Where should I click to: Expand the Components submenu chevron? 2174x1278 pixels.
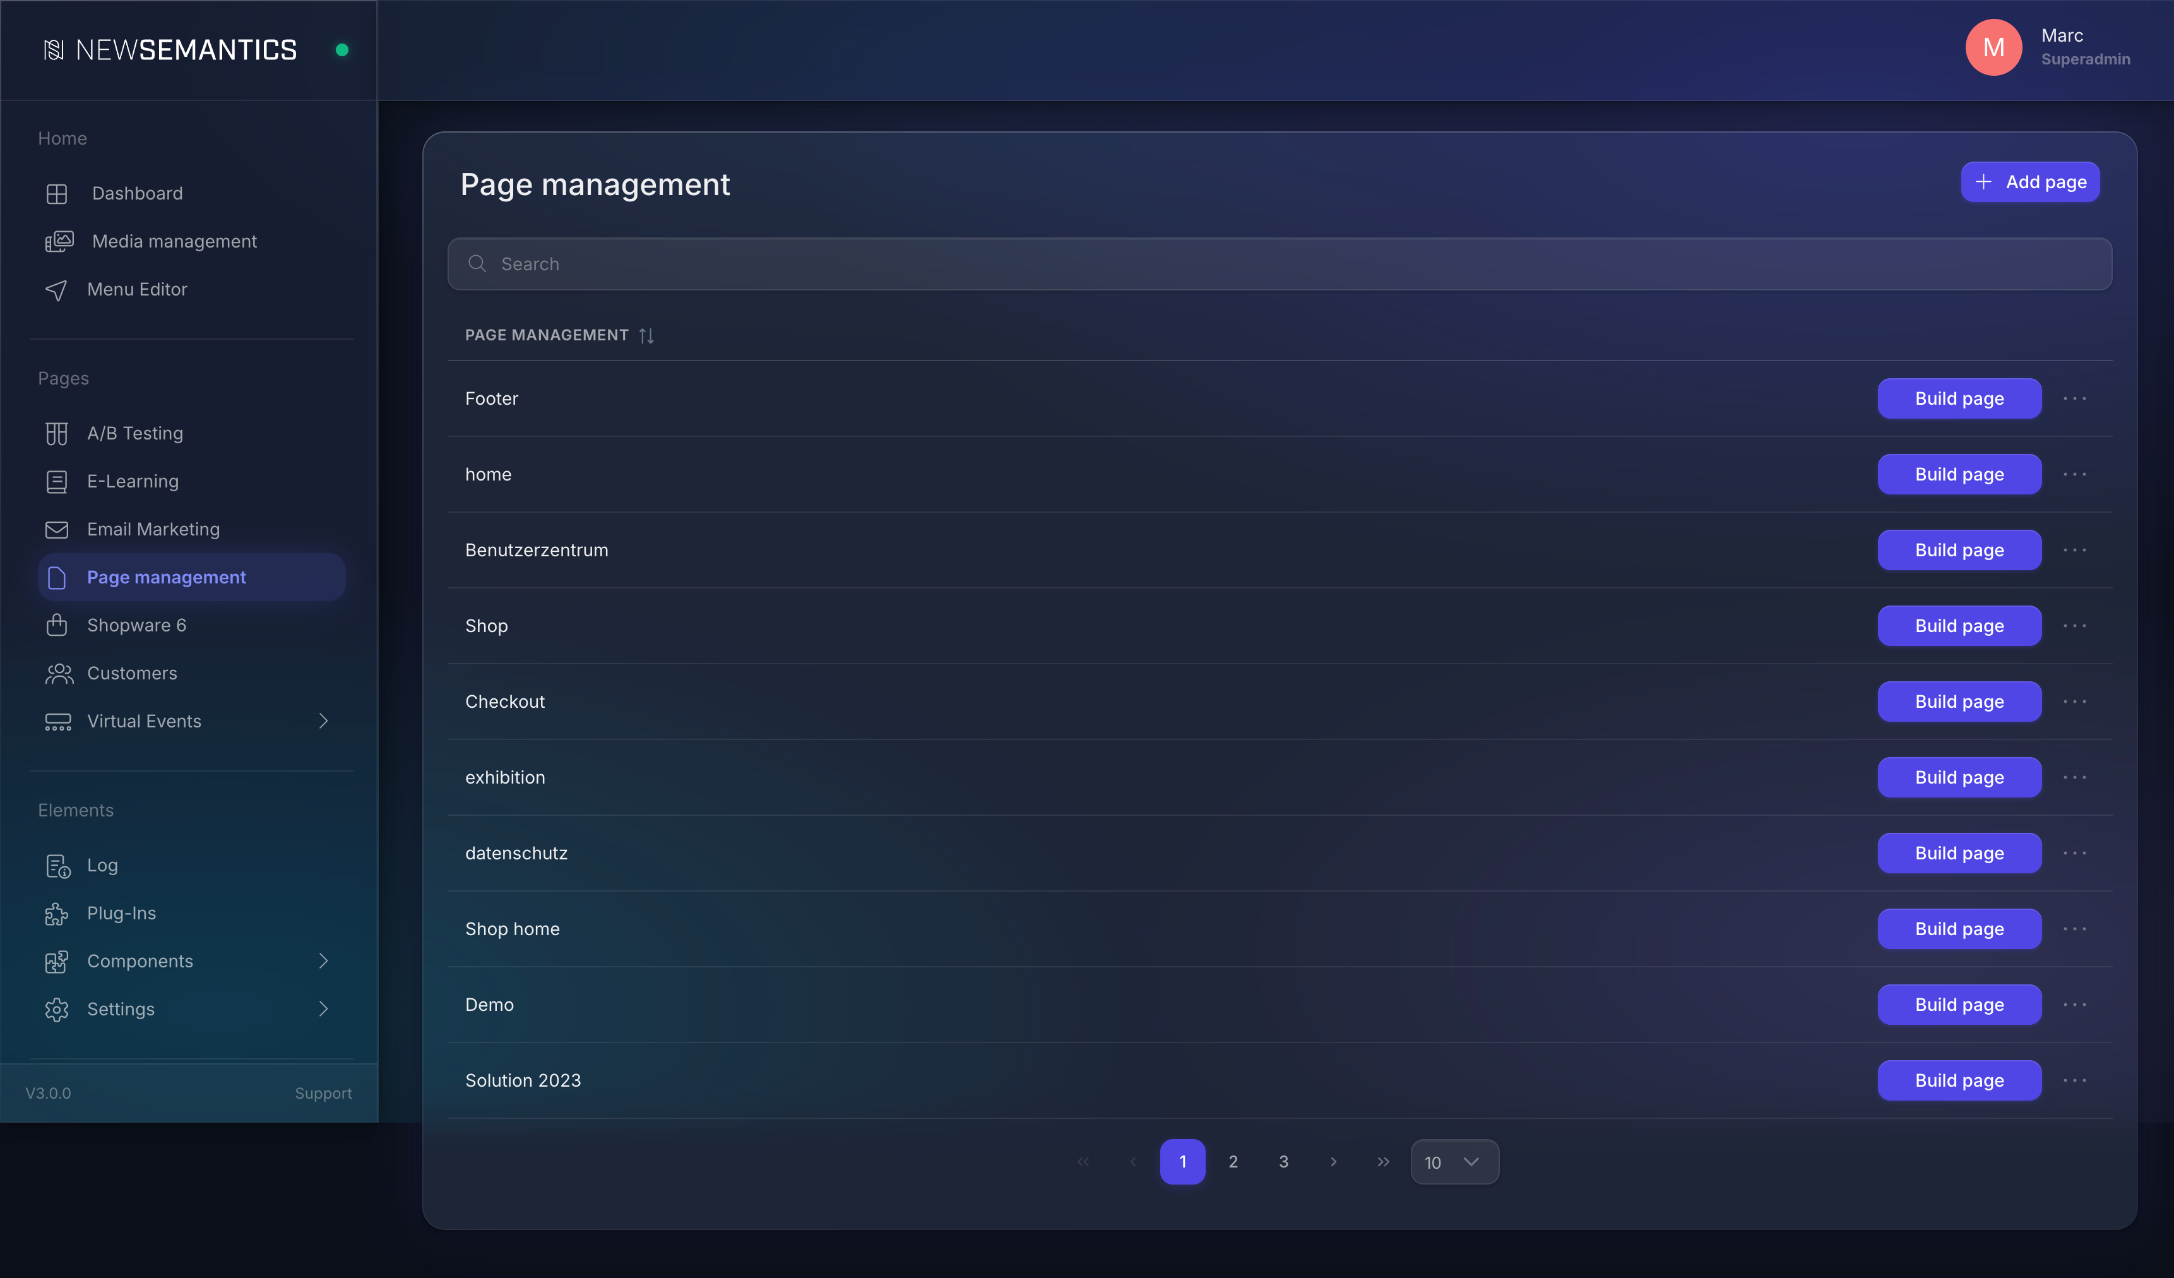pos(323,961)
